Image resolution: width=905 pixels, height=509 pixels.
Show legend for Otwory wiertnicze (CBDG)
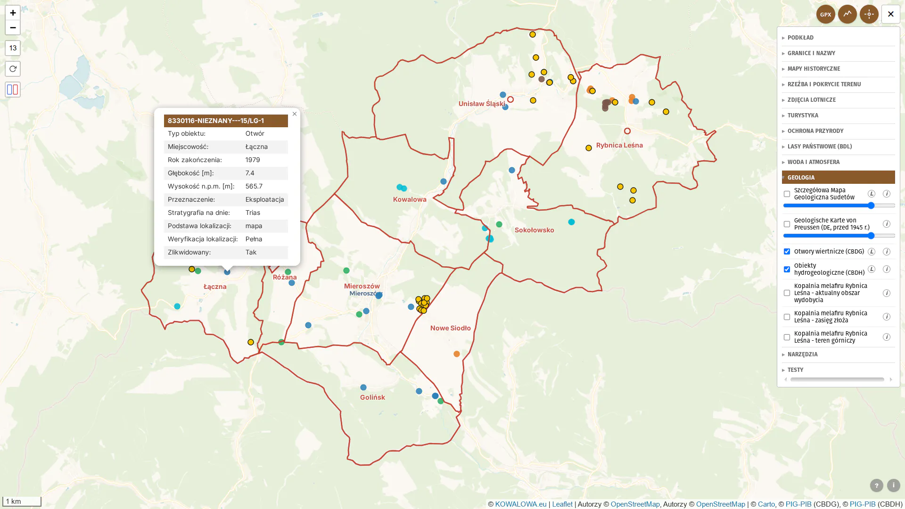click(871, 252)
